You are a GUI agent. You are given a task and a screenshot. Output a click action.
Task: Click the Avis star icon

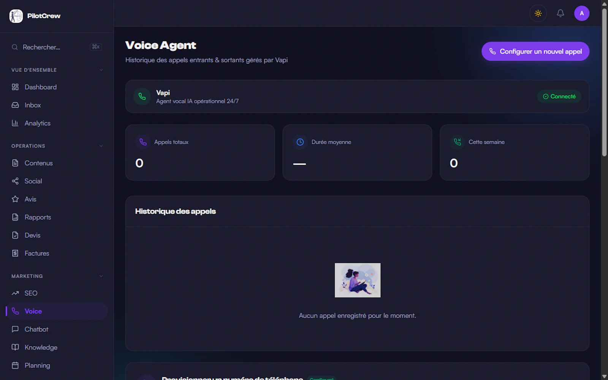[x=15, y=199]
